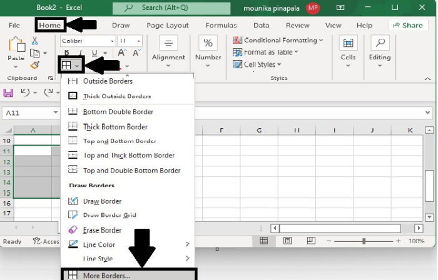Select Thick Bottom Border
This screenshot has height=280, width=438.
pos(128,127)
